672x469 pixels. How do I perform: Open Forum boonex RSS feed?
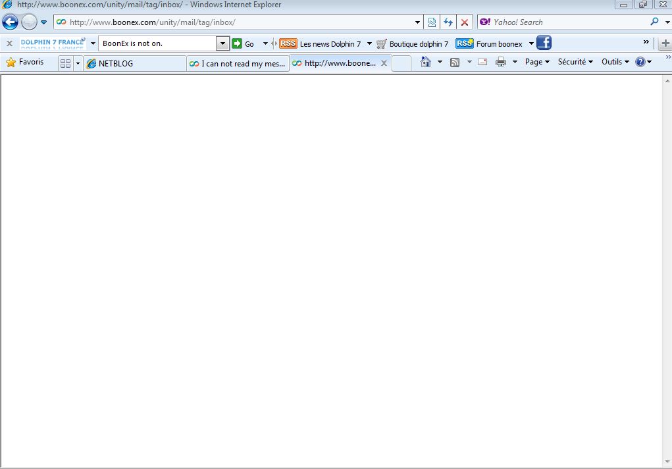pyautogui.click(x=489, y=43)
